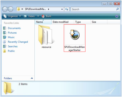The height and width of the screenshot is (97, 122).
Task: Go forward with the Forward arrow button
Action: pyautogui.click(x=11, y=9)
